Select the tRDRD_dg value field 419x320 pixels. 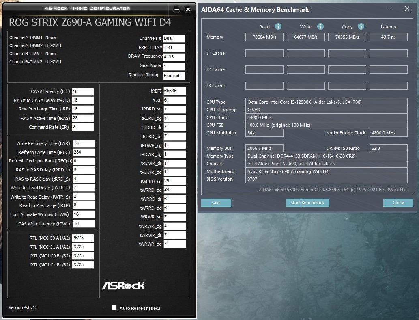(174, 119)
